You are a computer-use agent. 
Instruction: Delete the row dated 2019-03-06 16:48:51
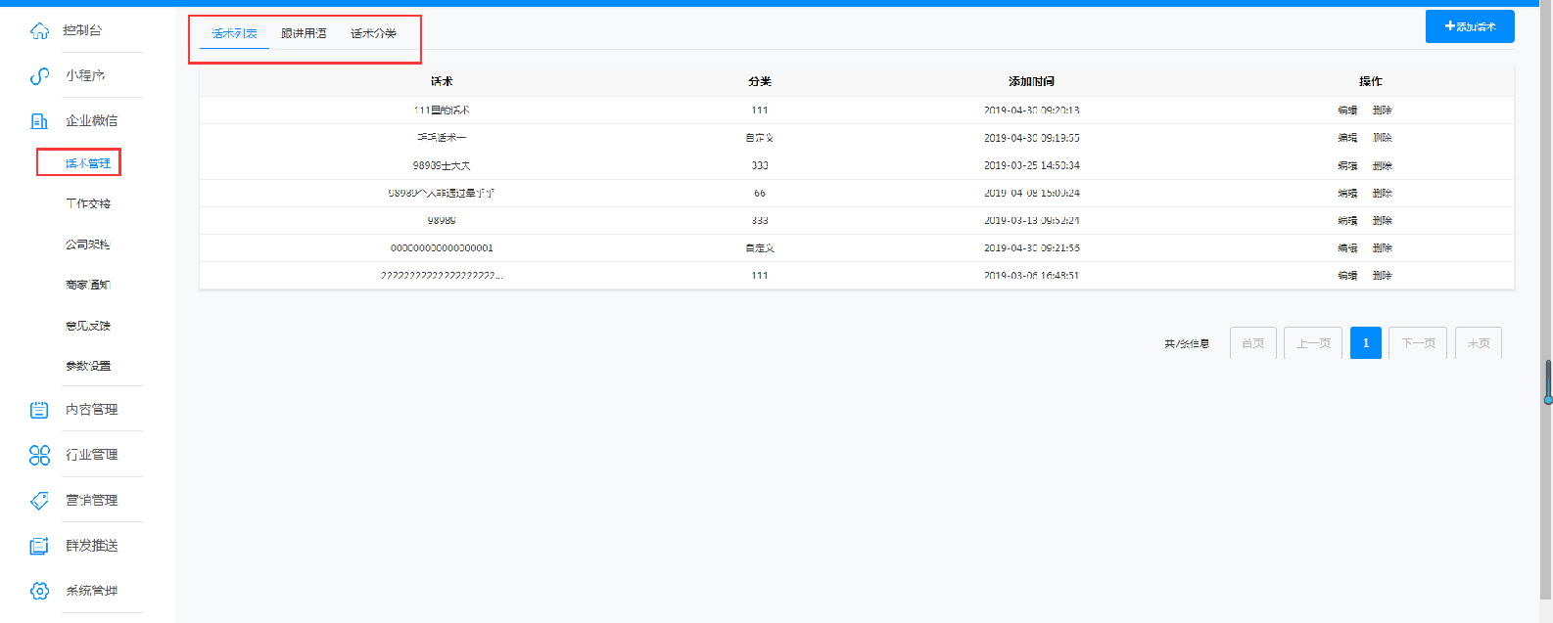[1382, 276]
